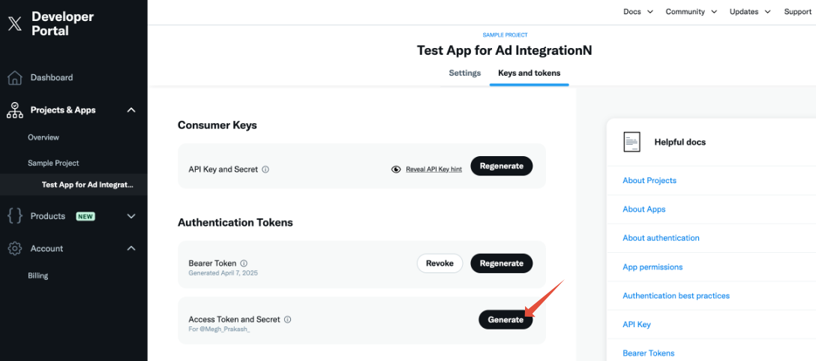
Task: Open Dashboard from the sidebar
Action: pyautogui.click(x=52, y=77)
